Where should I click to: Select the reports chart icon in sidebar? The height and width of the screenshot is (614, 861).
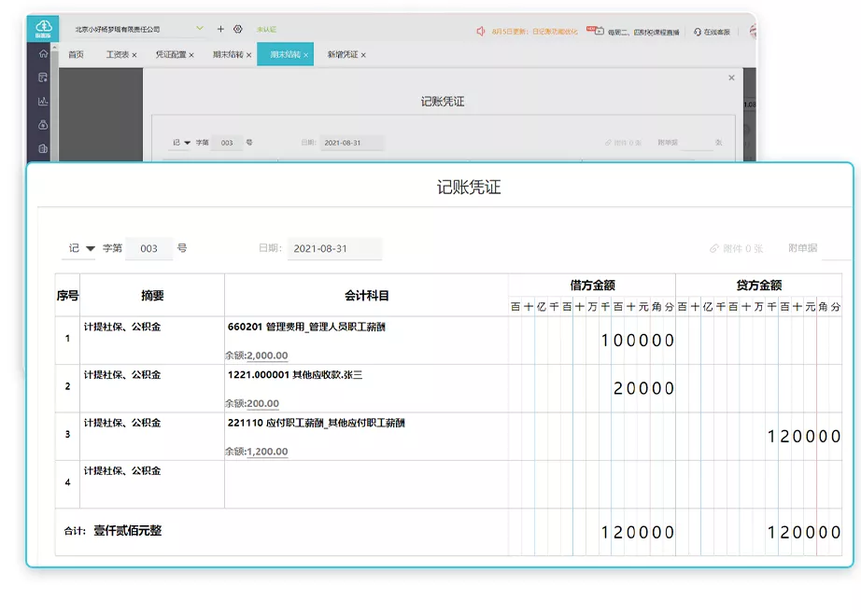(42, 102)
